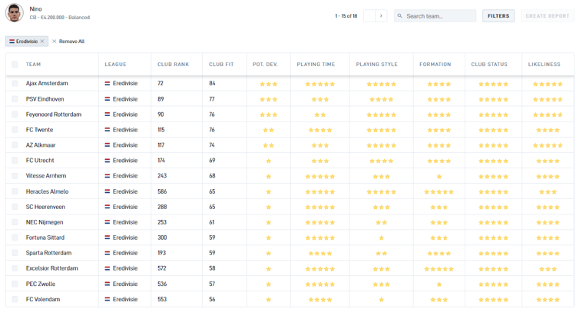Go to previous page of results
Screen dimensions: 576x309
pos(369,15)
